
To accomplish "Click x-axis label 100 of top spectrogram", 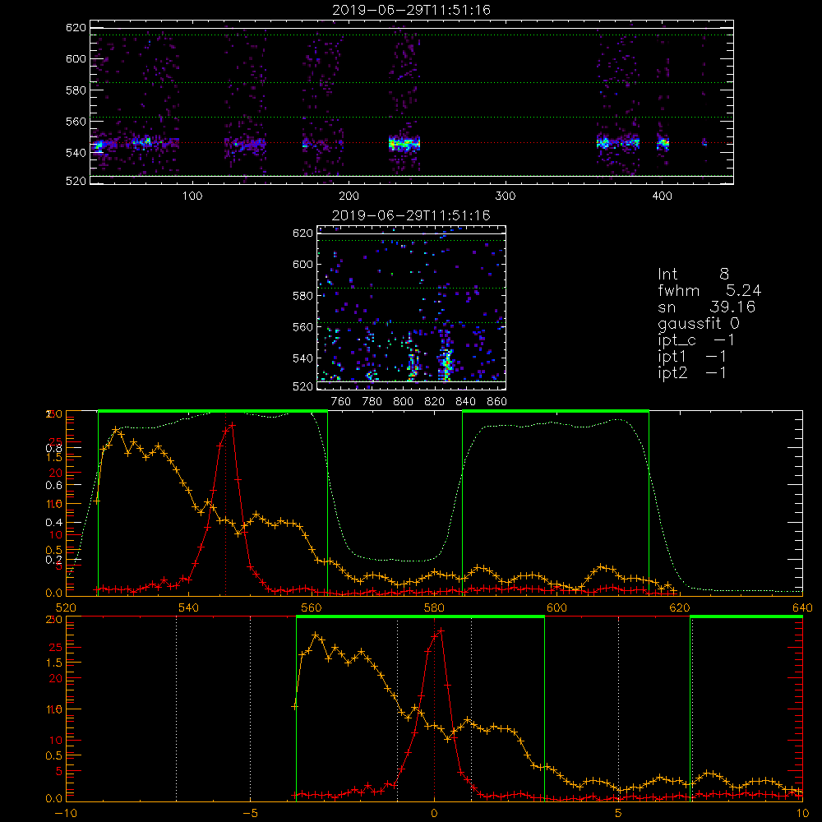I will [x=192, y=196].
